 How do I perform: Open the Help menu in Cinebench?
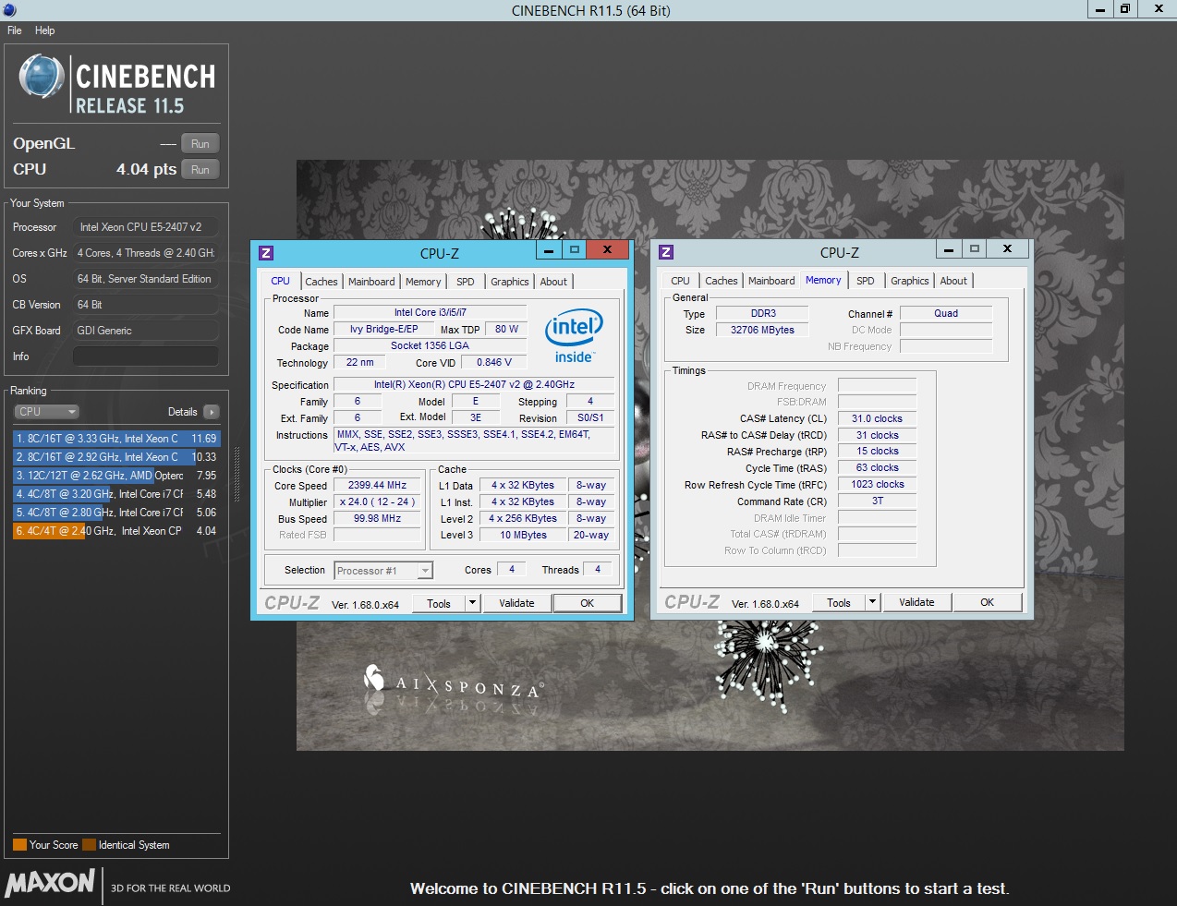pos(44,30)
